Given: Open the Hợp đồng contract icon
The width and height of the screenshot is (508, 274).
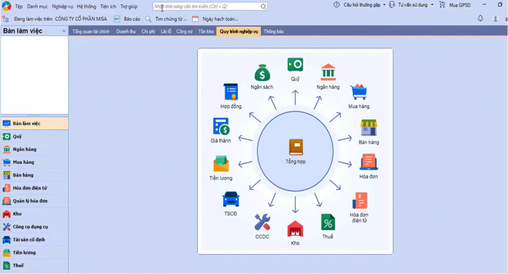Looking at the screenshot, I should [x=231, y=92].
